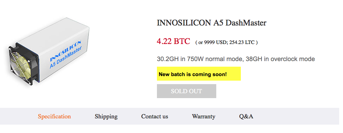This screenshot has width=343, height=133.
Task: Click the 'A5 DashMaster' label on the miner
Action: (x=65, y=57)
